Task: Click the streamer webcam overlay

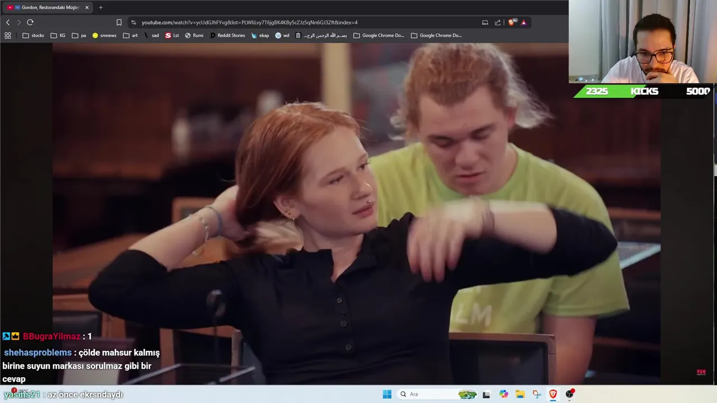Action: [642, 41]
